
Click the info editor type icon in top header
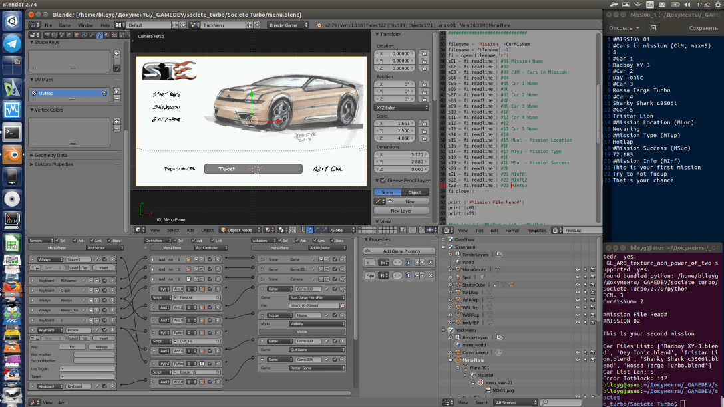coord(33,25)
